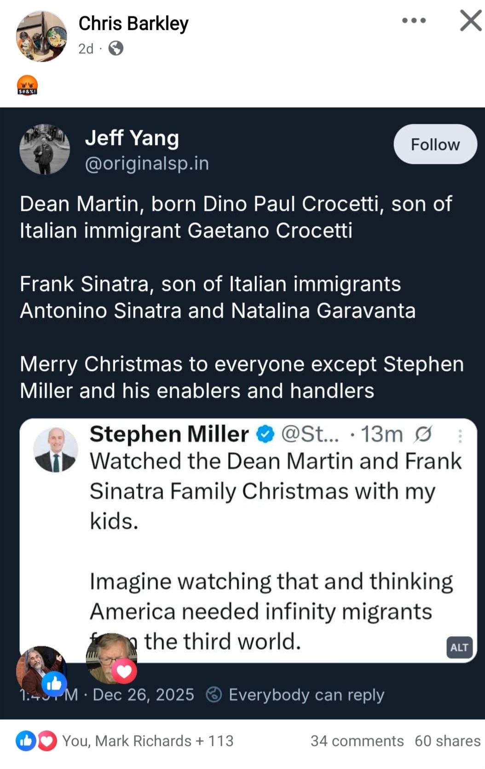
Task: View the reactions list with Mark Richards
Action: click(147, 741)
